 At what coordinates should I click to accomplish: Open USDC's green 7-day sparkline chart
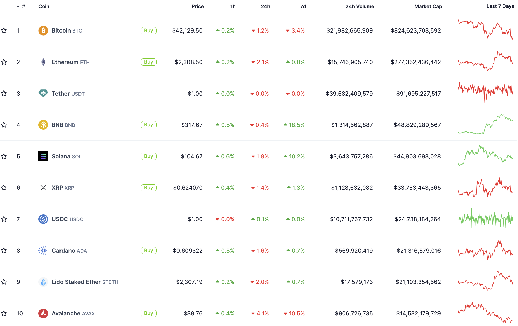pyautogui.click(x=486, y=218)
